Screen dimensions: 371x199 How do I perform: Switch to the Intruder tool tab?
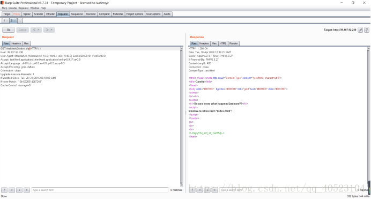[x=50, y=14]
